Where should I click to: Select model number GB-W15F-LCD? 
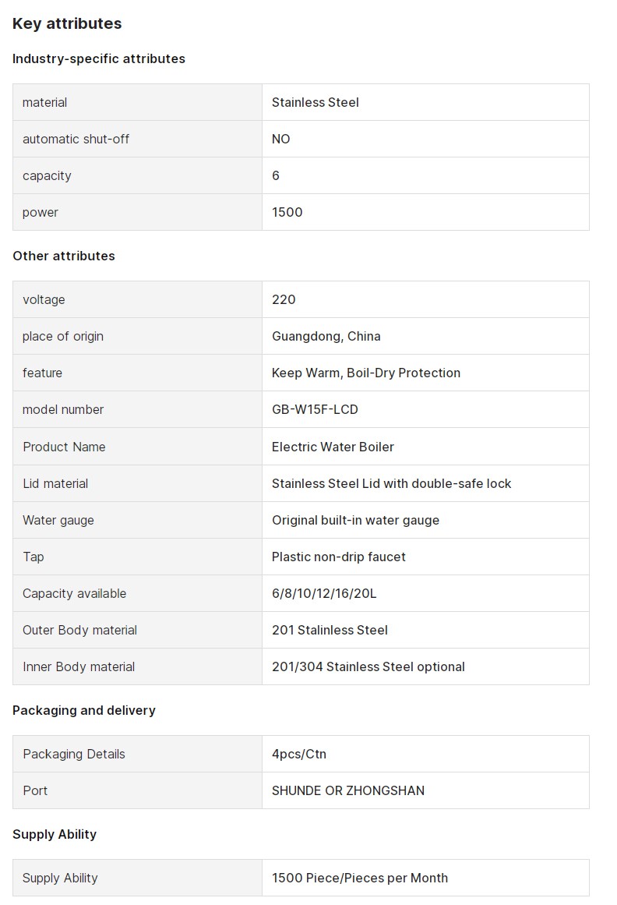click(315, 409)
